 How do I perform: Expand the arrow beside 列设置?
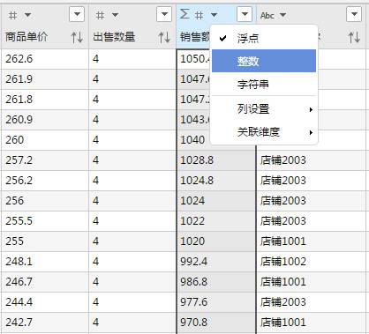[x=311, y=109]
